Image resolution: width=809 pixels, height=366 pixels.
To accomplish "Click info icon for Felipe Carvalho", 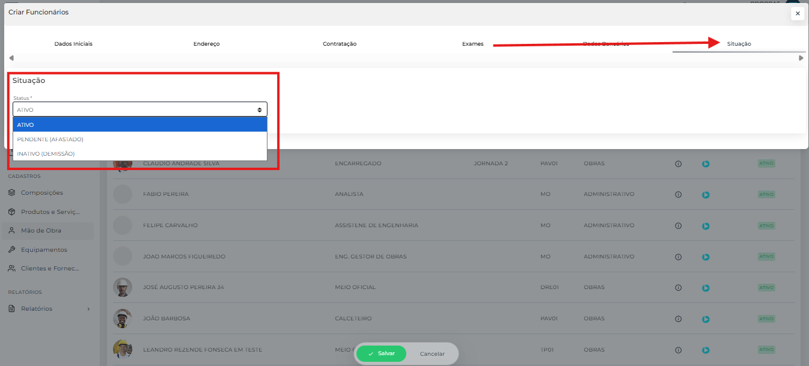I will click(x=678, y=226).
